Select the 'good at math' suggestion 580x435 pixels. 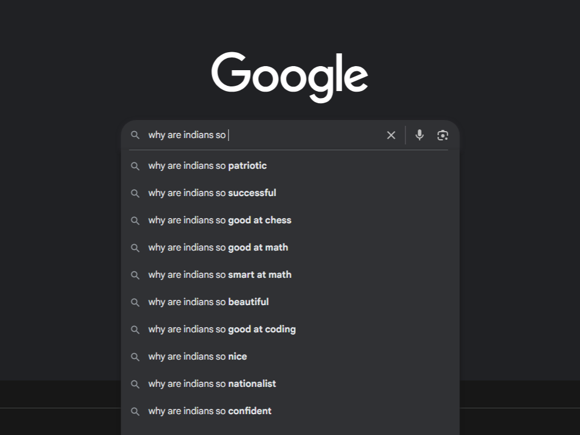point(218,248)
